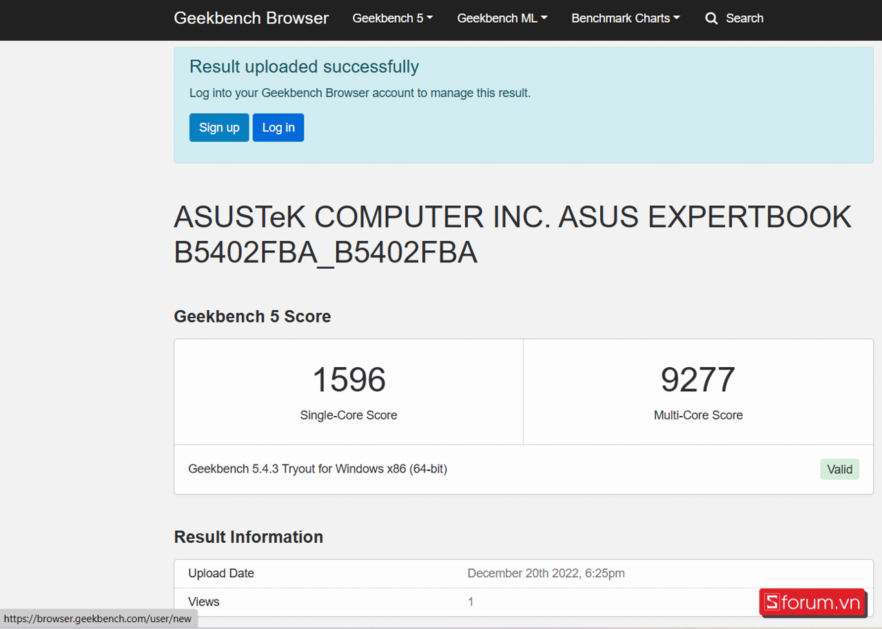Click the Log in button
882x629 pixels.
point(278,127)
